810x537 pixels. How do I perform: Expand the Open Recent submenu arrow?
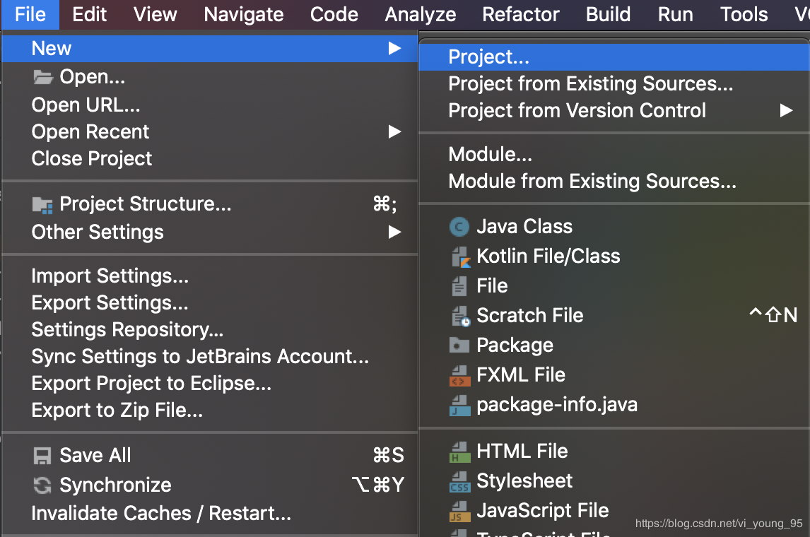click(394, 132)
